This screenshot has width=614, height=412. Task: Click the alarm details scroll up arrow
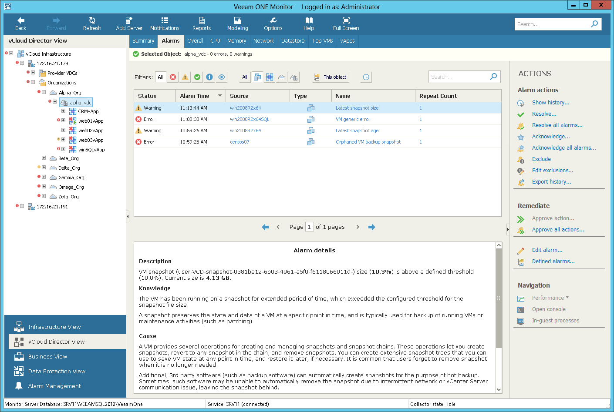[499, 245]
